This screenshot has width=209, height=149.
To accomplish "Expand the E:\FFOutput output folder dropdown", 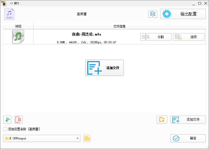I will (x=77, y=138).
